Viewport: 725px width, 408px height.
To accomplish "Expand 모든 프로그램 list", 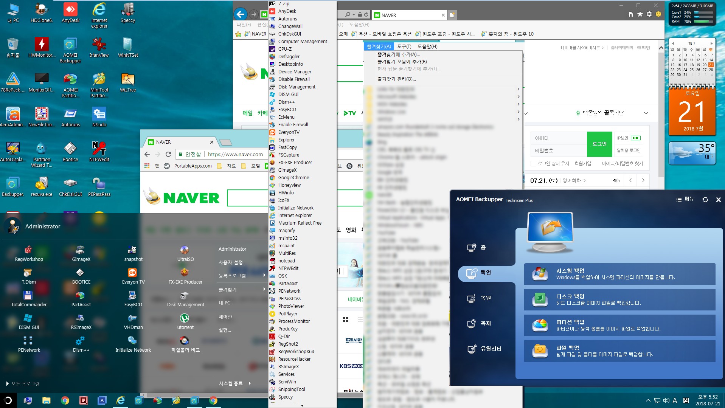I will (23, 383).
